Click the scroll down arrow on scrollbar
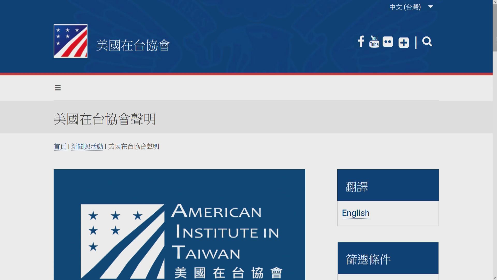 click(495, 278)
